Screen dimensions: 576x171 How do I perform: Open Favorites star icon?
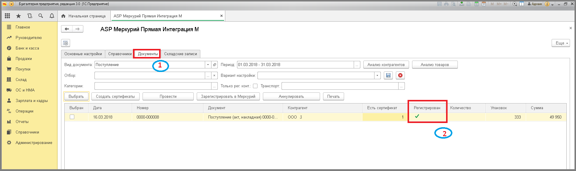coord(19,16)
